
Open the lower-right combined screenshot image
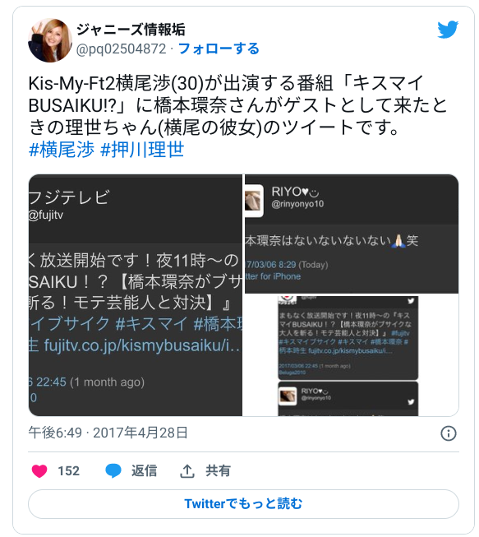click(x=352, y=356)
